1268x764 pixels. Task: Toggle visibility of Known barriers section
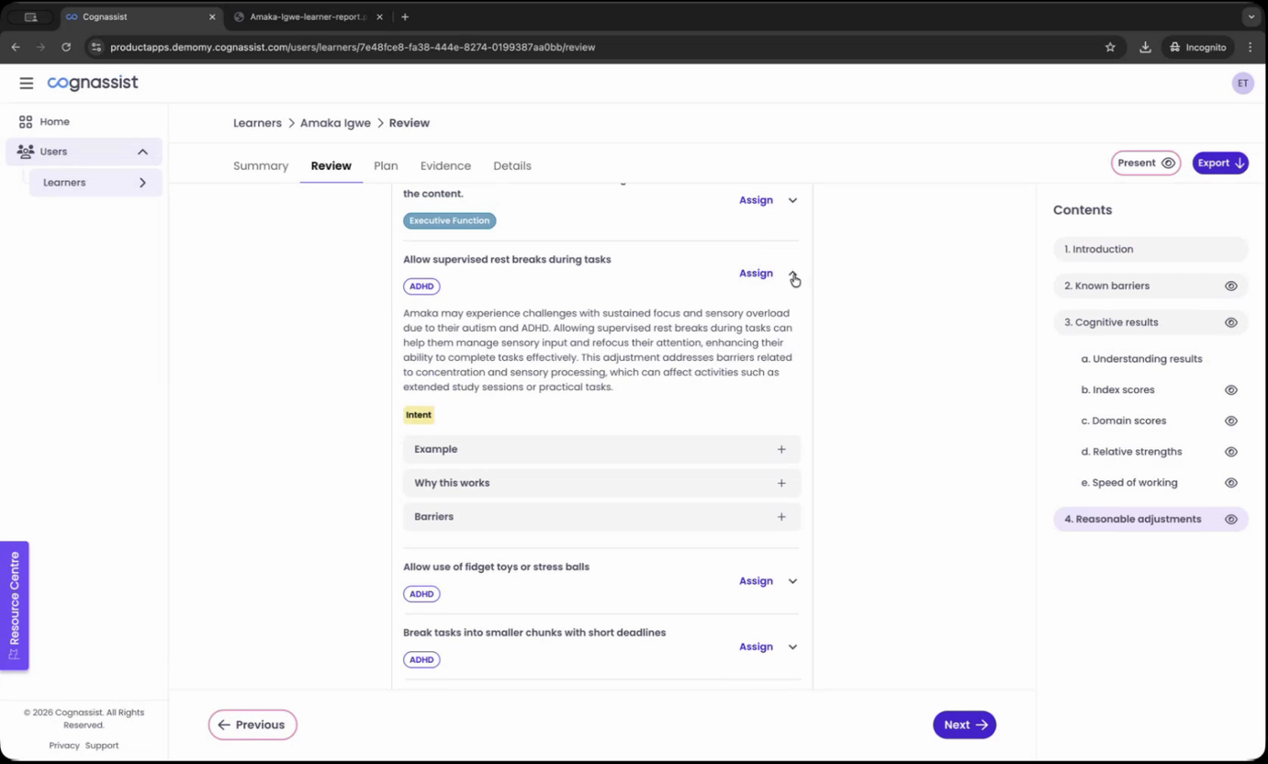tap(1230, 286)
